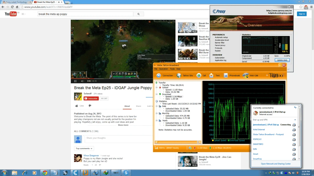Expand Tattoo toolbar overflow chevron
Image resolution: width=314 pixels, height=176 pixels.
click(267, 76)
